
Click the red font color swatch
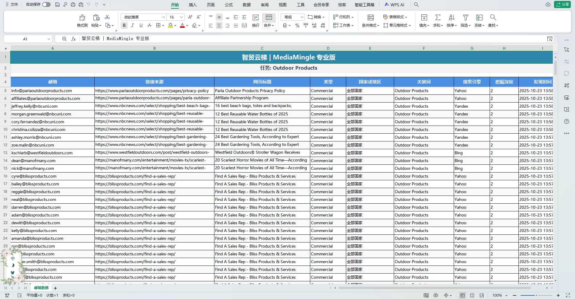pyautogui.click(x=182, y=25)
